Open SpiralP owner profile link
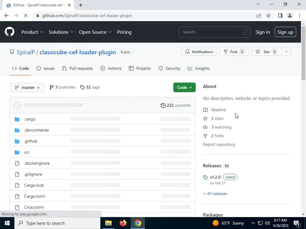Image resolution: width=306 pixels, height=229 pixels. (26, 52)
